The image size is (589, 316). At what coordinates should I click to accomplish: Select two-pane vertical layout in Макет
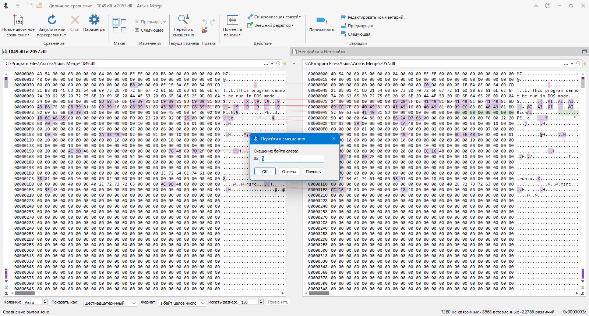coord(116,22)
